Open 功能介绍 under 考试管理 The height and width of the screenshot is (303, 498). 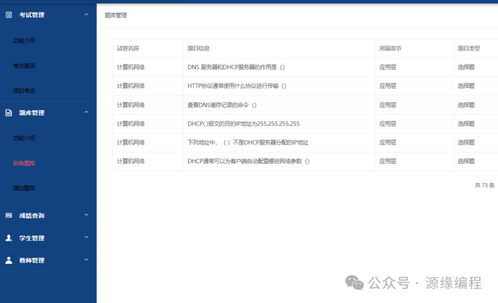[24, 41]
